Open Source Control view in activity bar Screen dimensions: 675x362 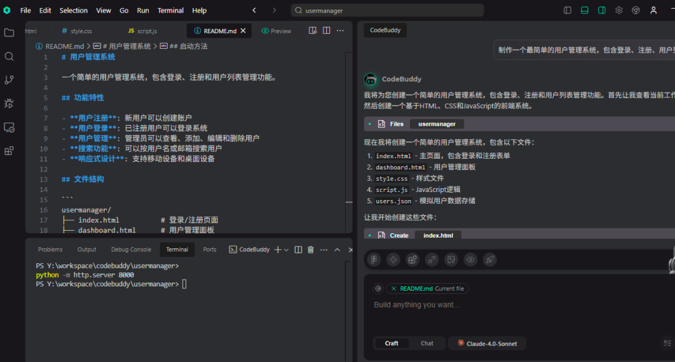tap(9, 80)
